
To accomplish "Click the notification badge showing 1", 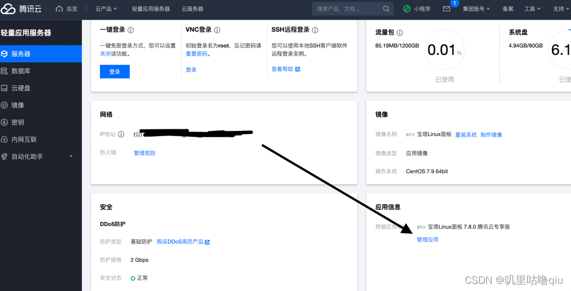I will (454, 3).
